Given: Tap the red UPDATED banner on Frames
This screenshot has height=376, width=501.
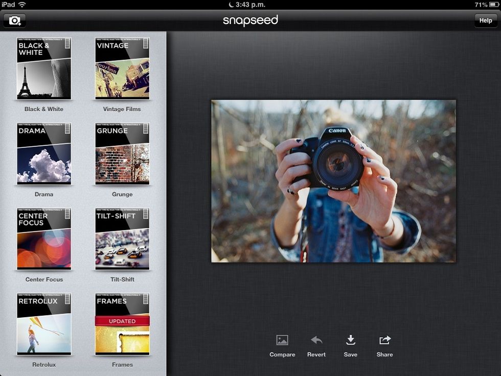Looking at the screenshot, I should pos(122,321).
